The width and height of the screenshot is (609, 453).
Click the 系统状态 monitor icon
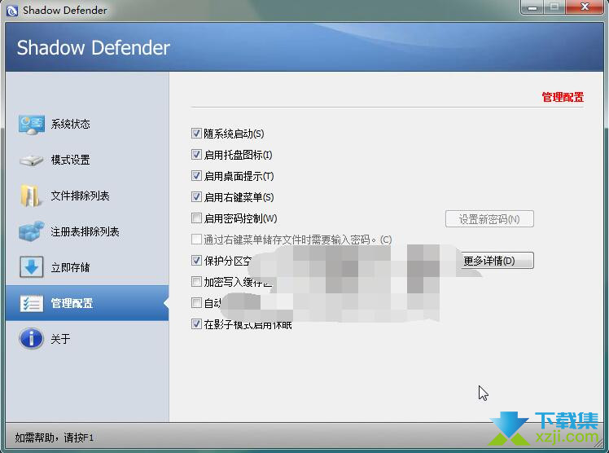(x=32, y=125)
